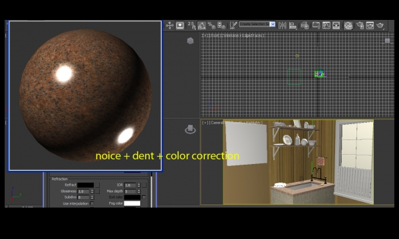Click the Glossiness value field
The width and height of the screenshot is (399, 239).
click(x=84, y=191)
